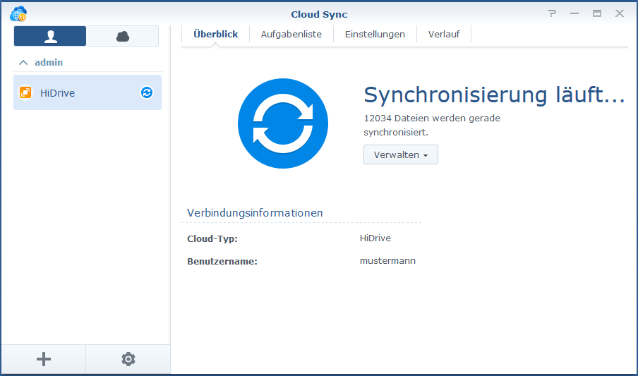
Task: Close the Cloud Sync window
Action: click(x=619, y=13)
